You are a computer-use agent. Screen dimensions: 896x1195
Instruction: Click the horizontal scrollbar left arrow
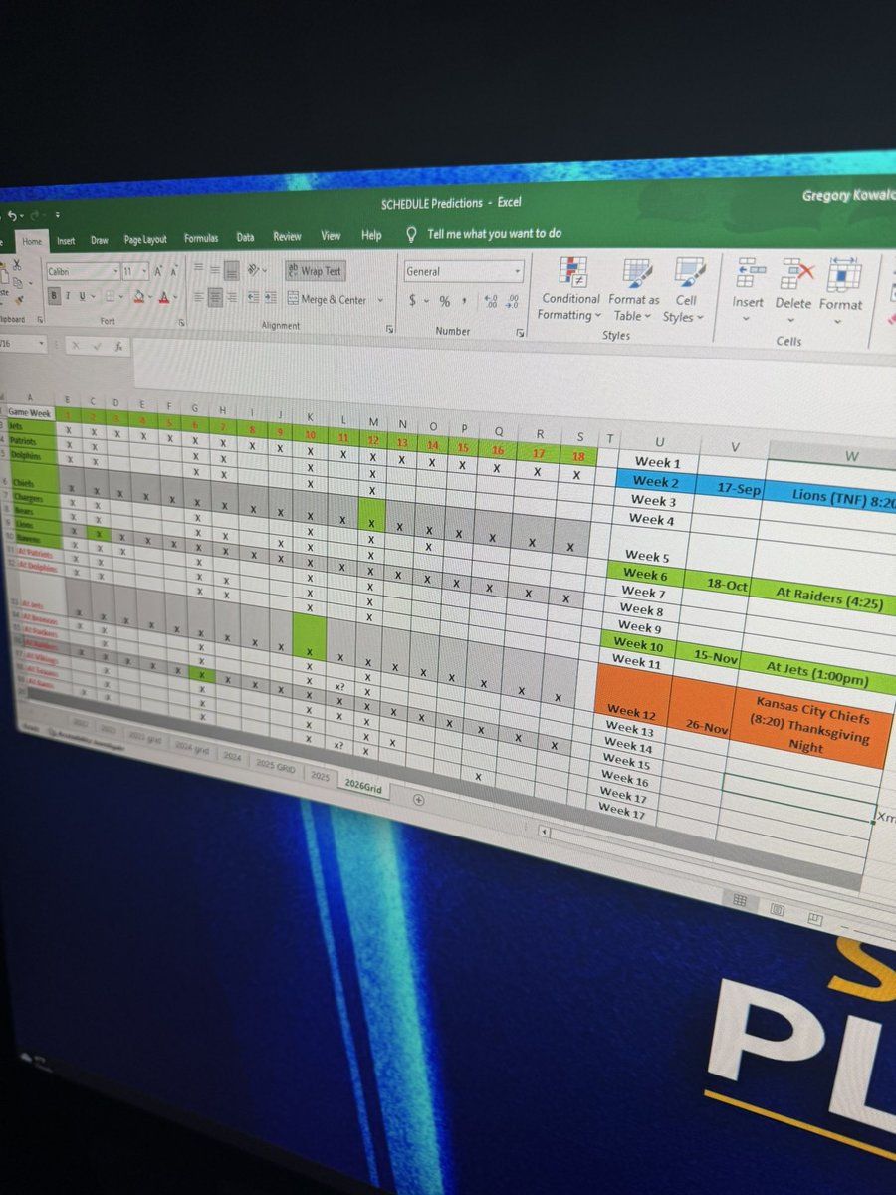tap(544, 832)
